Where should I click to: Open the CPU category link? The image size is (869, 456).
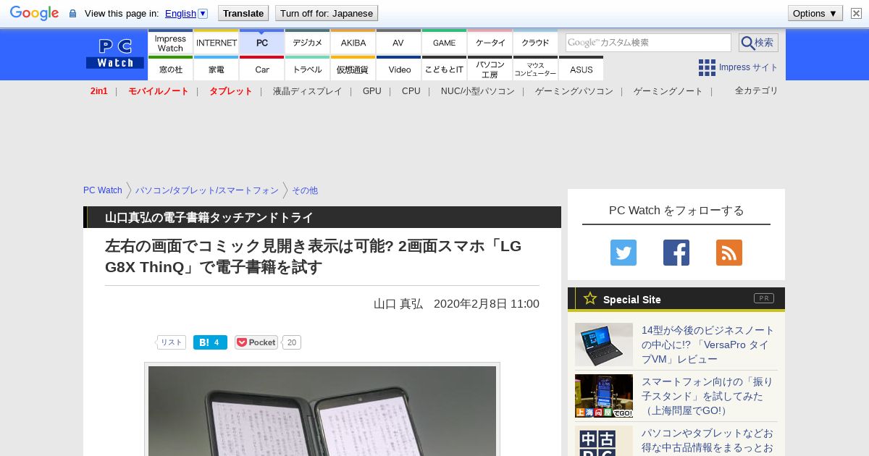(x=411, y=91)
